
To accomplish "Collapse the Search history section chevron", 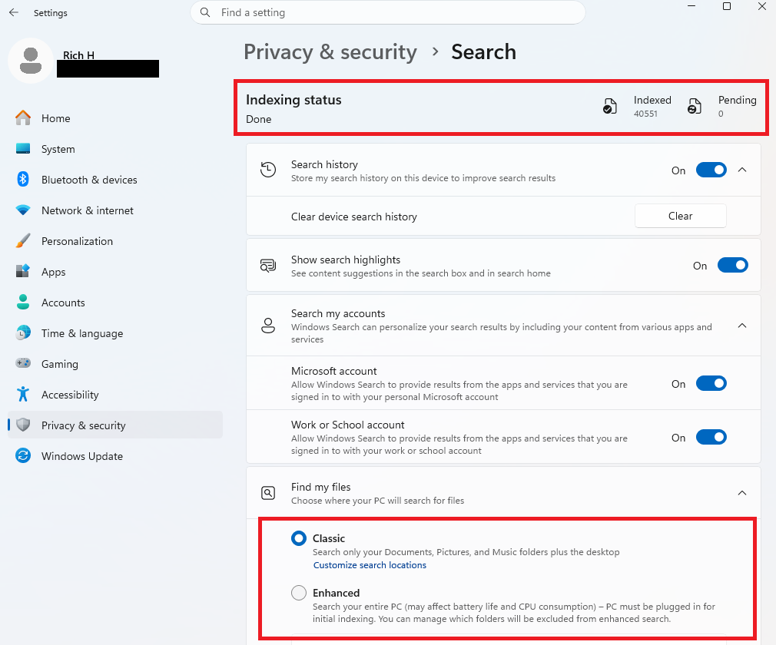I will pos(742,170).
